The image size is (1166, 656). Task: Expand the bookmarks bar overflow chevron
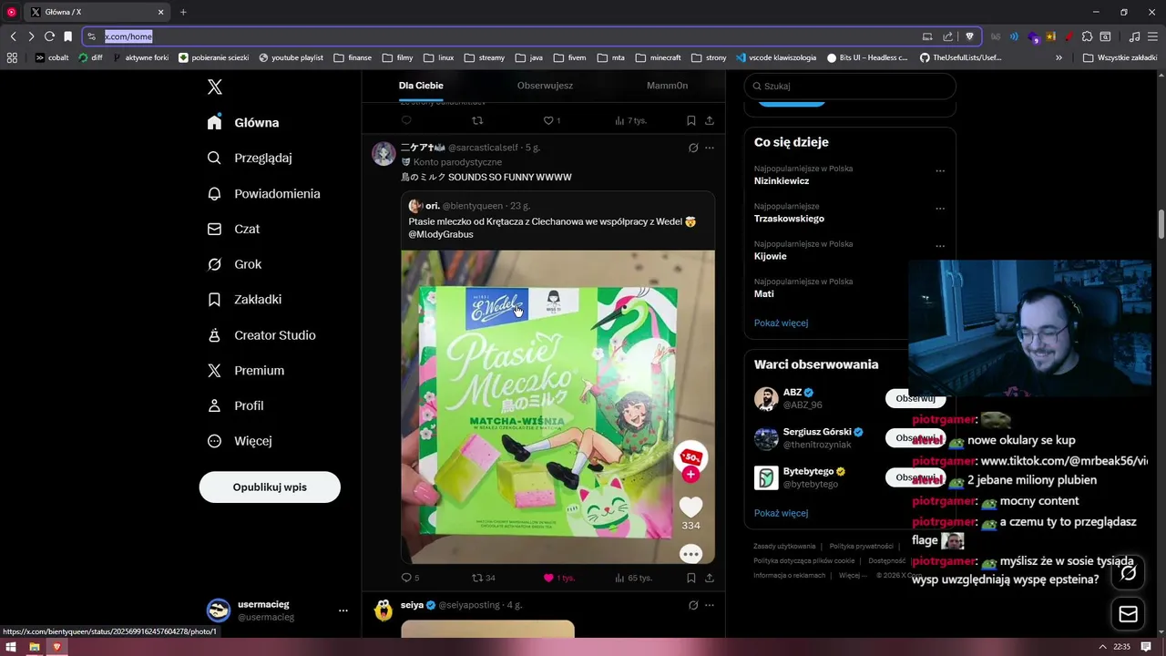[1059, 57]
